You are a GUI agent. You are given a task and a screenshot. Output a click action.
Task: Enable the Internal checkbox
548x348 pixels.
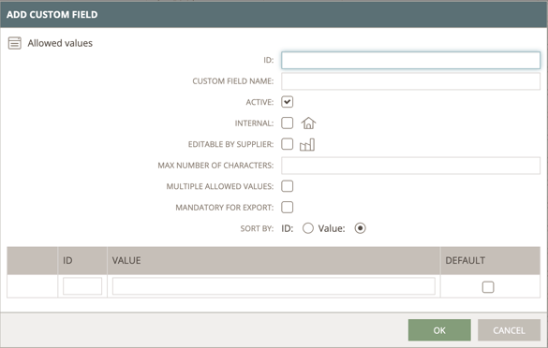(x=288, y=123)
